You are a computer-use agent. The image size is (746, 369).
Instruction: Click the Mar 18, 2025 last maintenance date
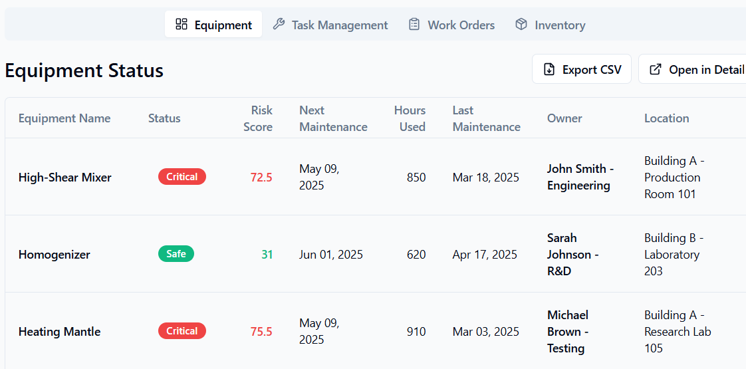point(486,178)
